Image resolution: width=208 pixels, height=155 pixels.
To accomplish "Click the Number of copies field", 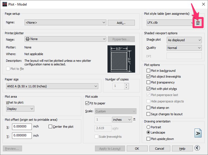I will 119,86.
